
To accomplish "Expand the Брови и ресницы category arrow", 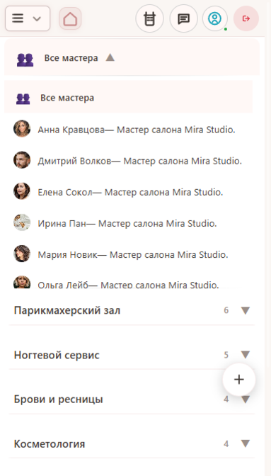I will pos(246,399).
